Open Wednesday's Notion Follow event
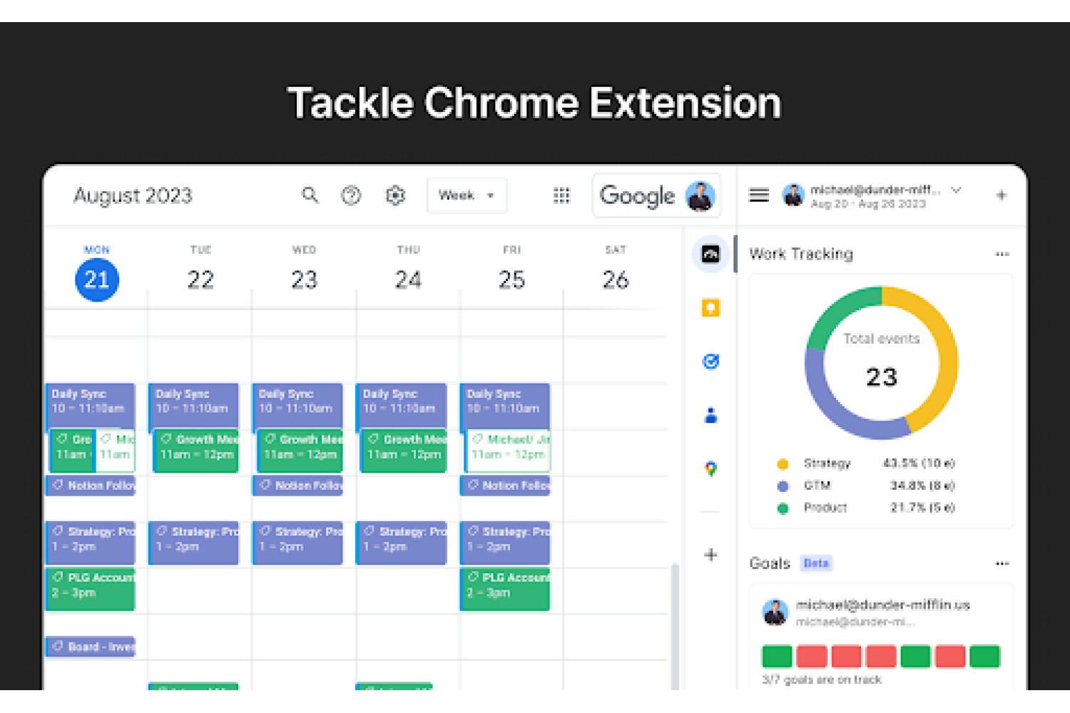This screenshot has width=1070, height=713. [x=297, y=486]
